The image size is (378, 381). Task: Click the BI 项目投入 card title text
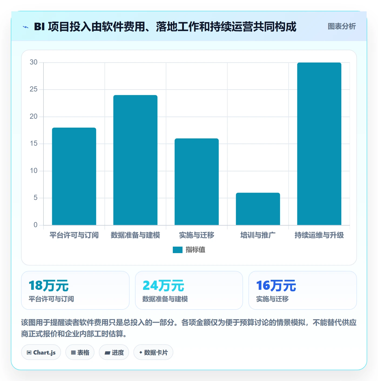[165, 27]
